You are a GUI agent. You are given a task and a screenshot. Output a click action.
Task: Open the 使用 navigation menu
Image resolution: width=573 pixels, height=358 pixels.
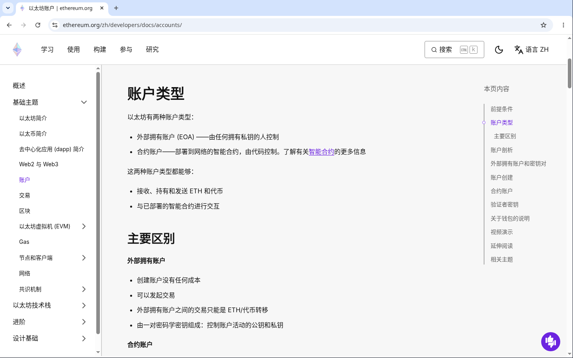[74, 50]
